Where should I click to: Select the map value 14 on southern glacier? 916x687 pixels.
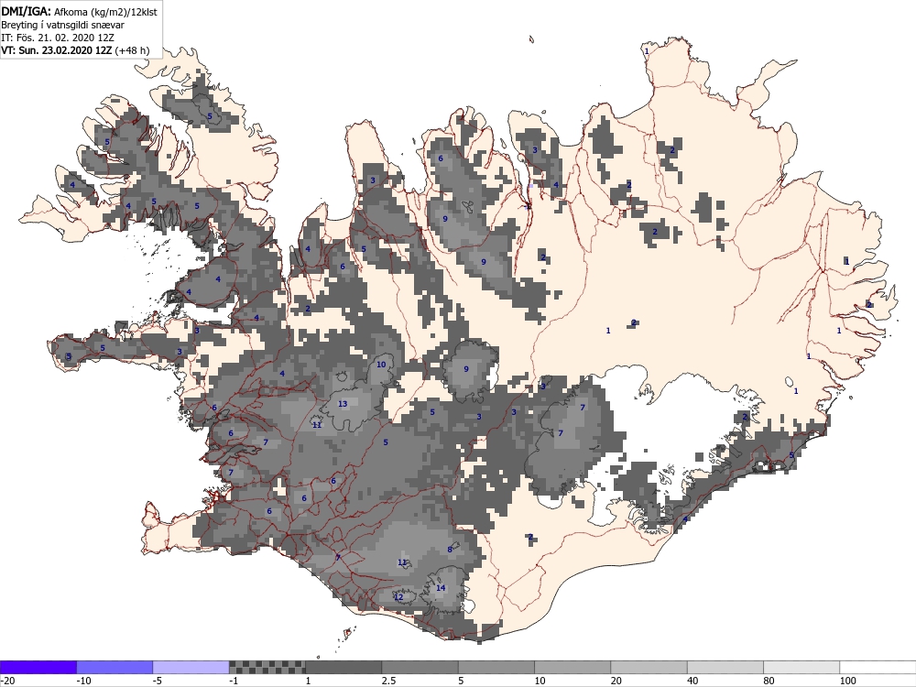click(x=441, y=588)
